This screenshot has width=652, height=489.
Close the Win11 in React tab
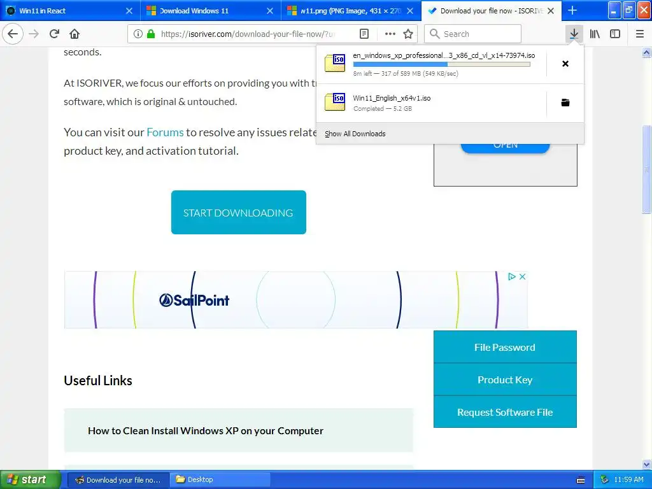coord(129,11)
